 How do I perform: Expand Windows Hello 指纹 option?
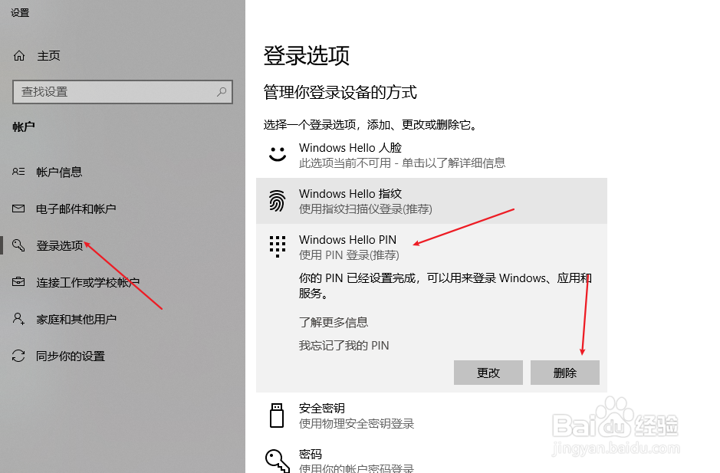[x=432, y=201]
